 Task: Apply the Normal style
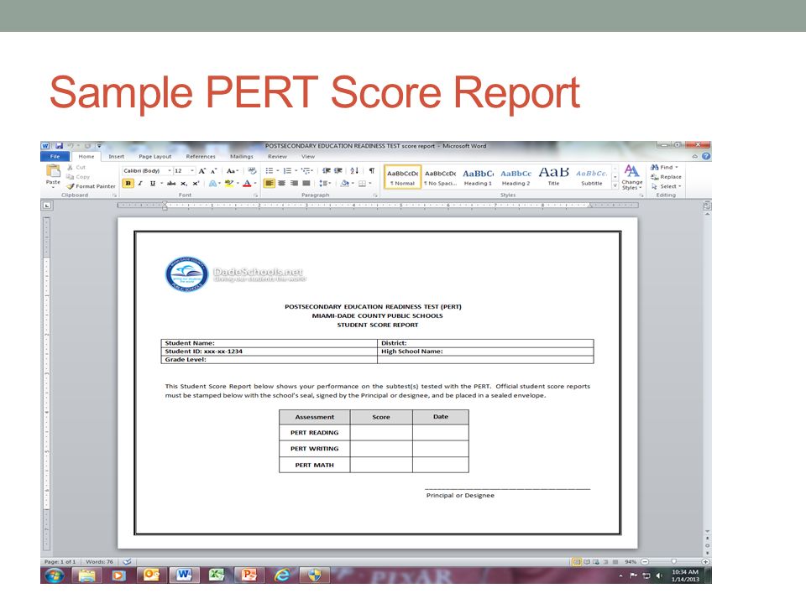(x=402, y=177)
